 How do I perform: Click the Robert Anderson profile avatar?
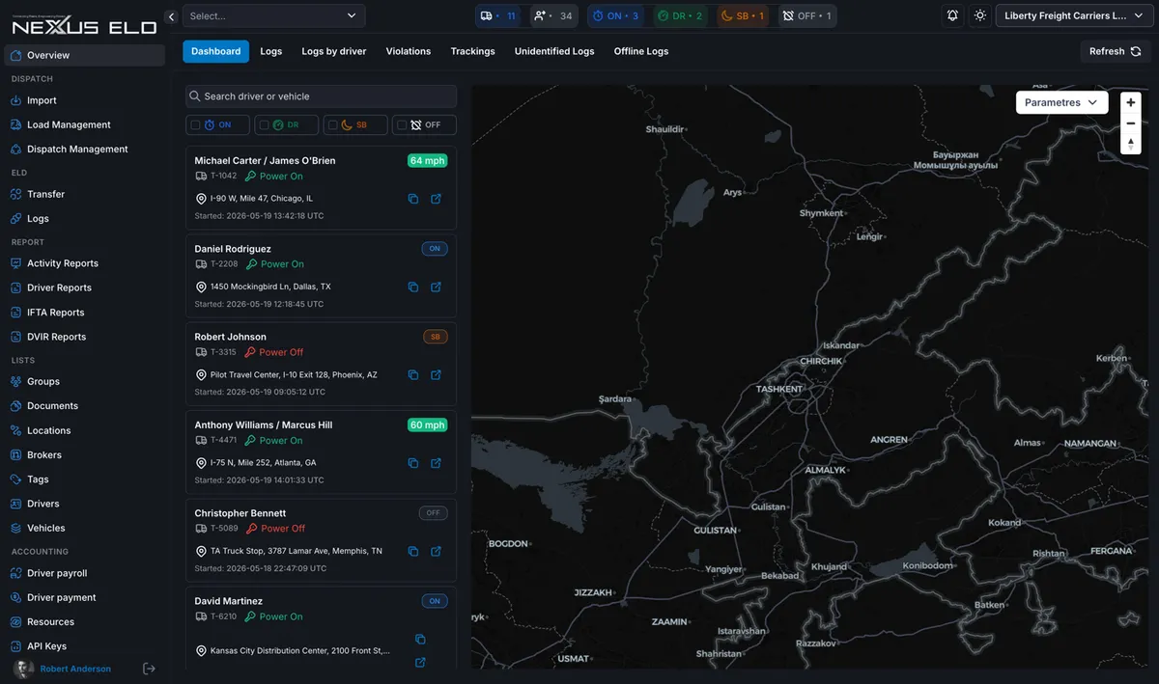(x=23, y=669)
